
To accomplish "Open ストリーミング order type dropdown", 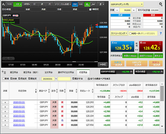I will coord(119,33).
